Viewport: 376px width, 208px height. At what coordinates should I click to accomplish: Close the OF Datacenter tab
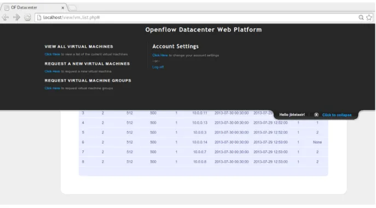click(x=63, y=8)
